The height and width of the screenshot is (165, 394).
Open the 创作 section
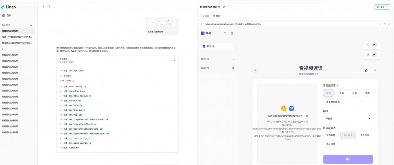[x=7, y=15]
